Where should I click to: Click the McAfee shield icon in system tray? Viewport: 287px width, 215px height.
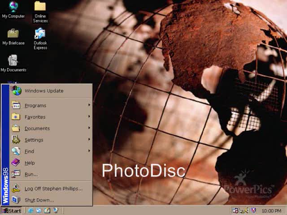pos(253,211)
